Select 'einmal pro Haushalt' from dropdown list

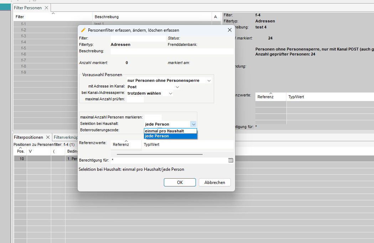pos(170,131)
